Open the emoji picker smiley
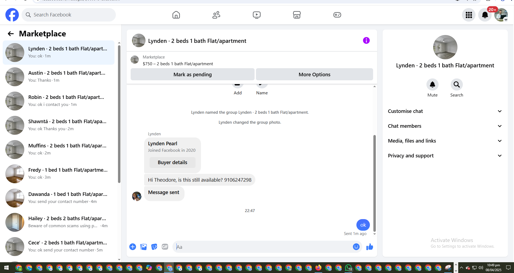514x273 pixels. click(356, 247)
